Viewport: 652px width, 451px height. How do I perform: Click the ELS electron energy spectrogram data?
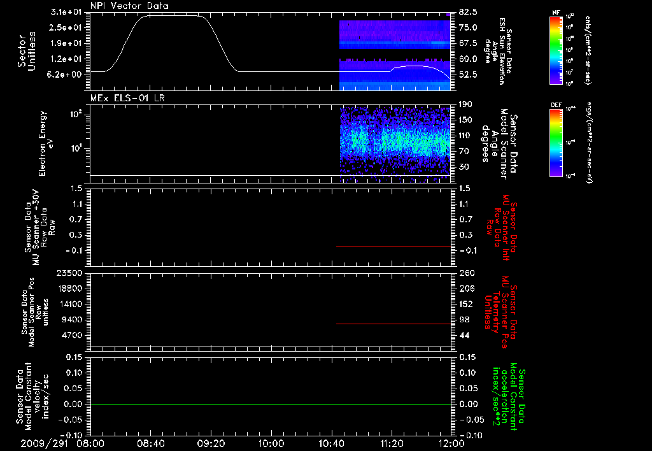(395, 143)
